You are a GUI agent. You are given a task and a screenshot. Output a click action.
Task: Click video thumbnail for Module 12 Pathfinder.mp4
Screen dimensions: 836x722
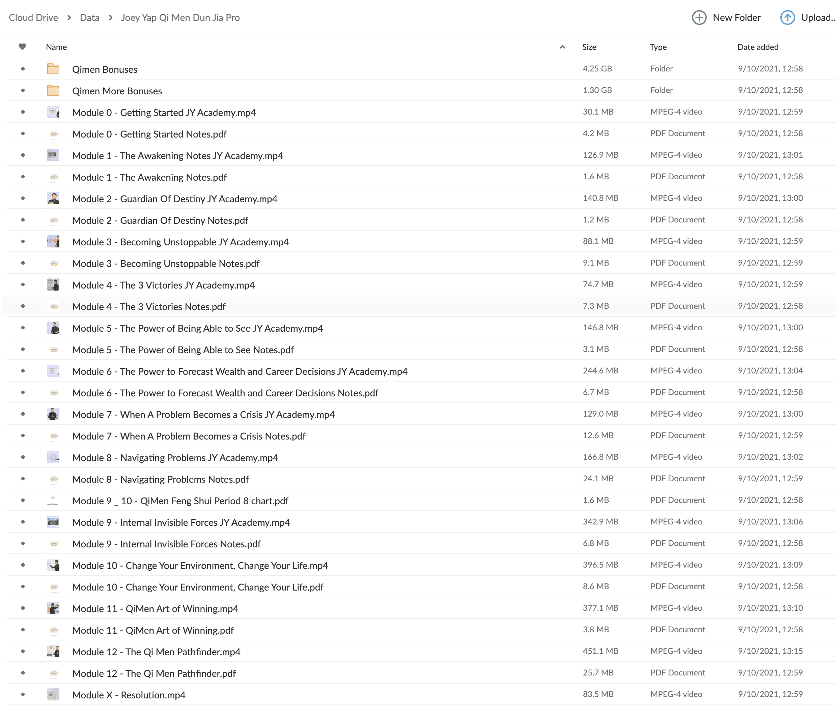[53, 652]
